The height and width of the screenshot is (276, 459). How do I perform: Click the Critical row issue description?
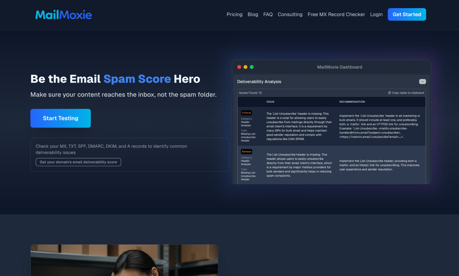point(299,126)
